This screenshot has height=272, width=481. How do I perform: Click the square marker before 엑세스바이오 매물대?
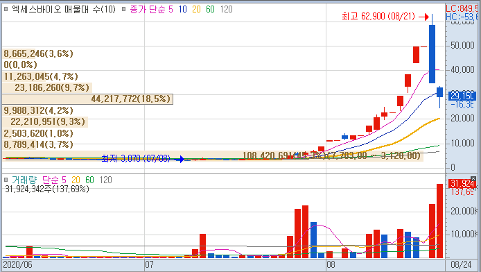tap(6, 9)
